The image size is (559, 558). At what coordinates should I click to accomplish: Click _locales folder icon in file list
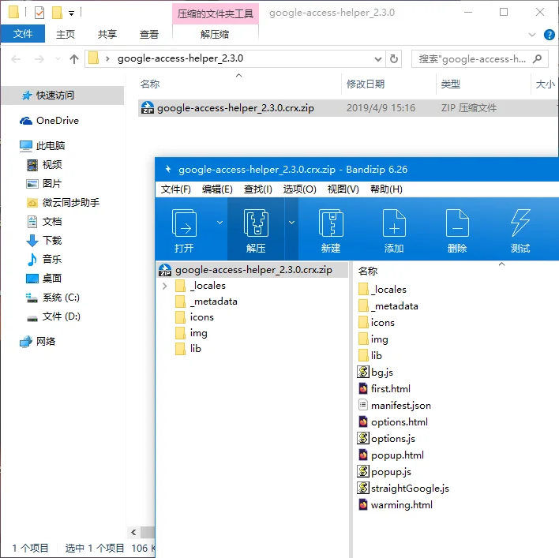363,290
